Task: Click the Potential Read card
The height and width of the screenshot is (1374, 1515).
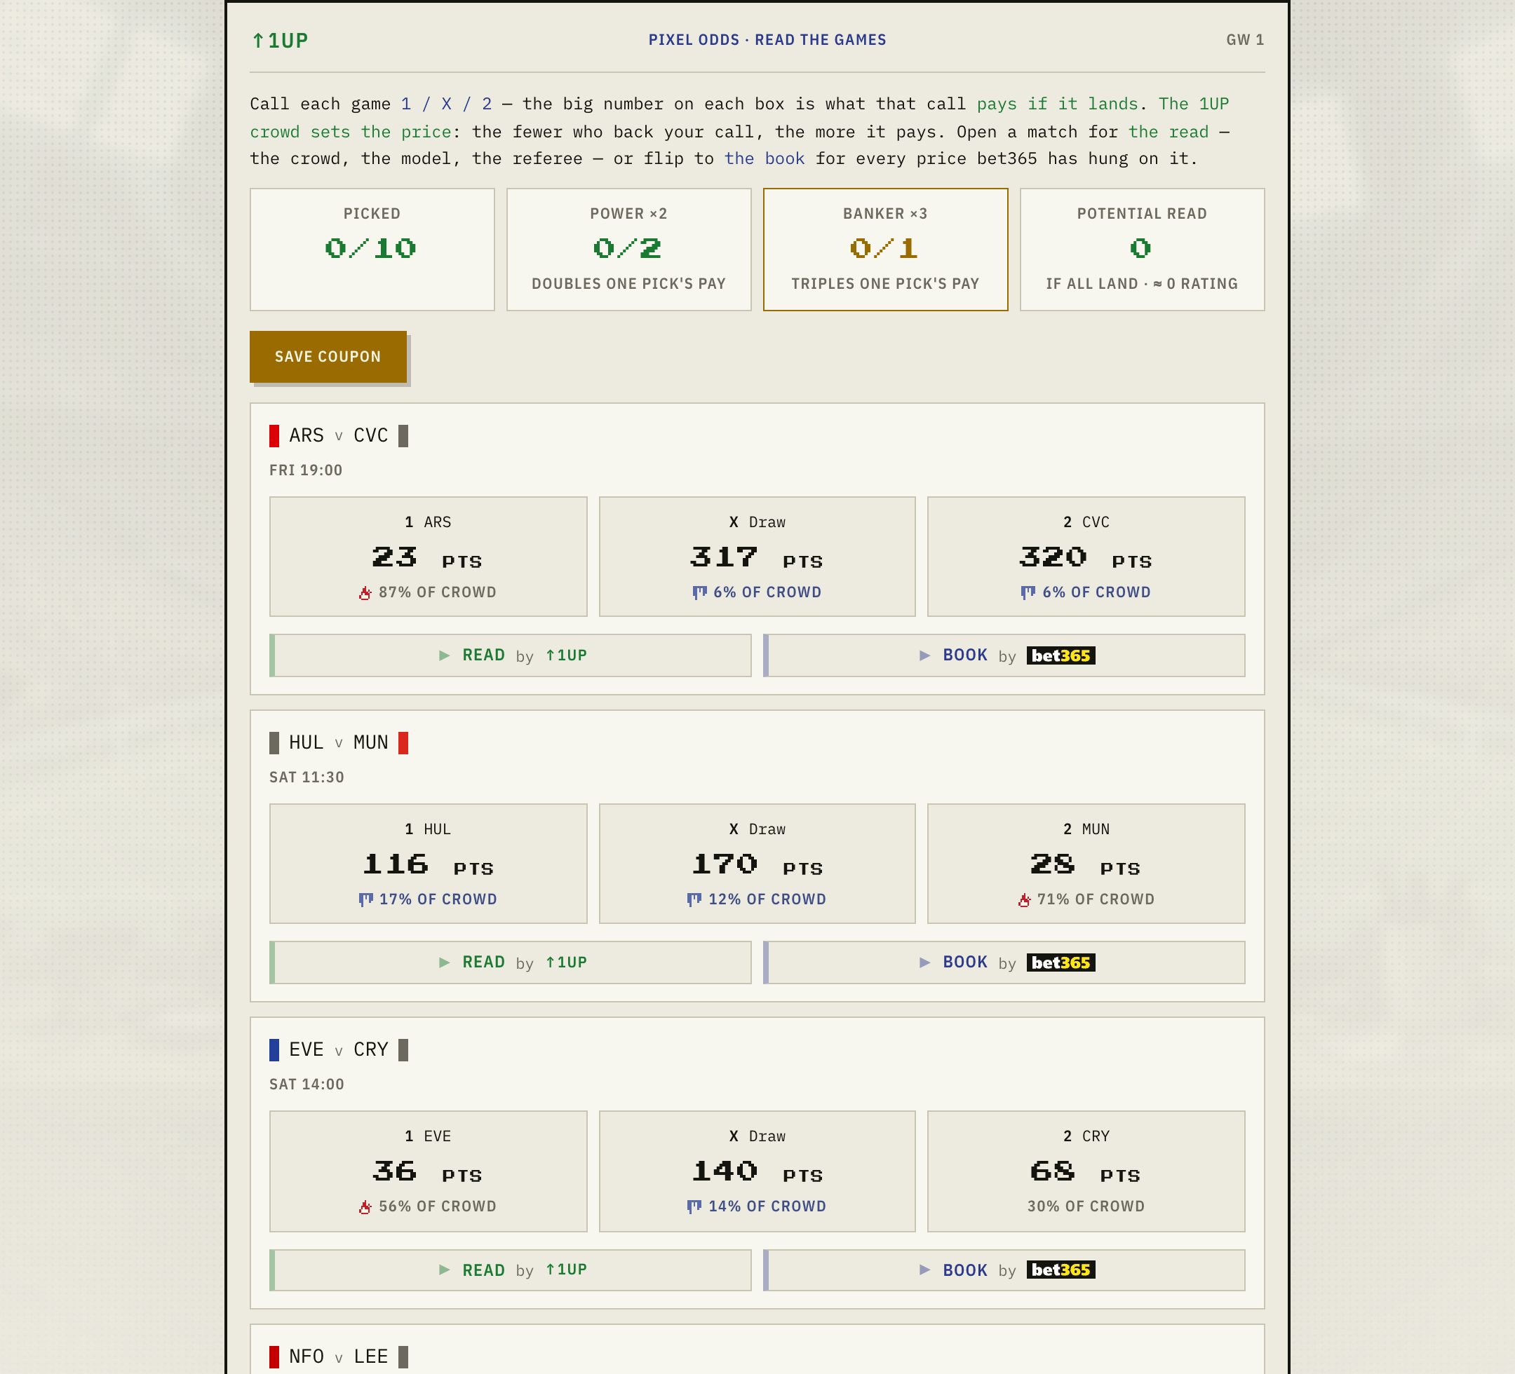Action: (1143, 250)
